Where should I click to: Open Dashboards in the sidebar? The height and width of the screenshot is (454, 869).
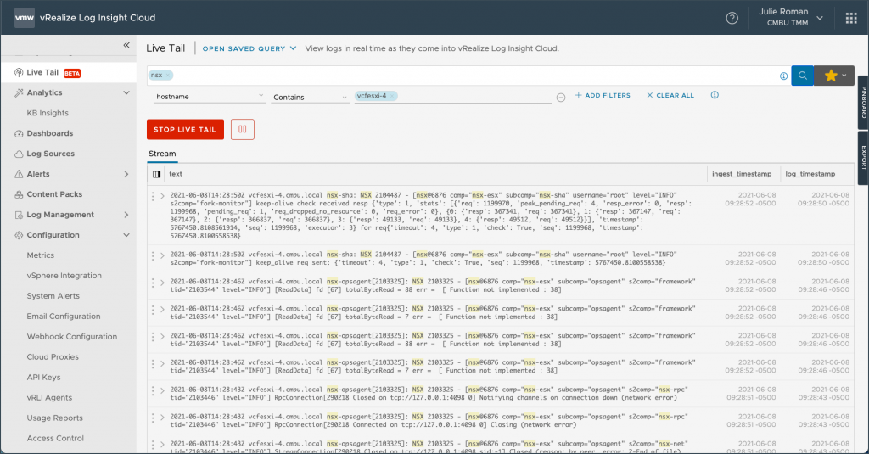[x=49, y=133]
